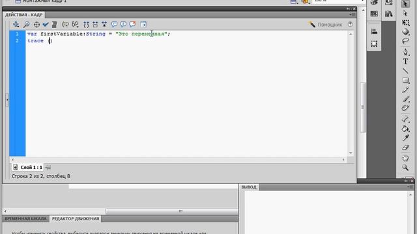Click script editor horizontal scroll left arrow
The width and height of the screenshot is (417, 234).
tap(13, 160)
